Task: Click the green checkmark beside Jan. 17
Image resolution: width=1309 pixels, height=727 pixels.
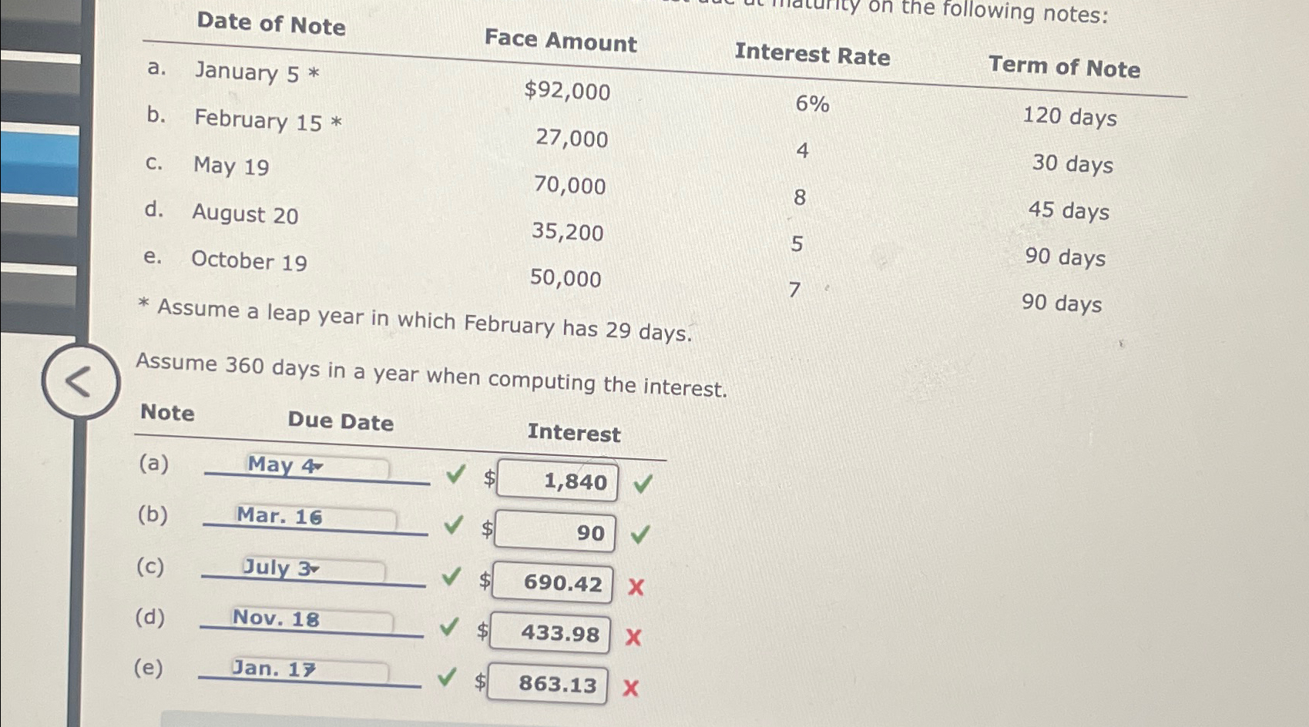Action: click(x=445, y=679)
